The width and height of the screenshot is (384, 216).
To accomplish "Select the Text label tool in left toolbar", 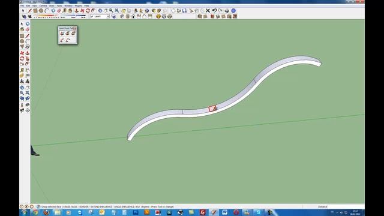I will coord(28,76).
